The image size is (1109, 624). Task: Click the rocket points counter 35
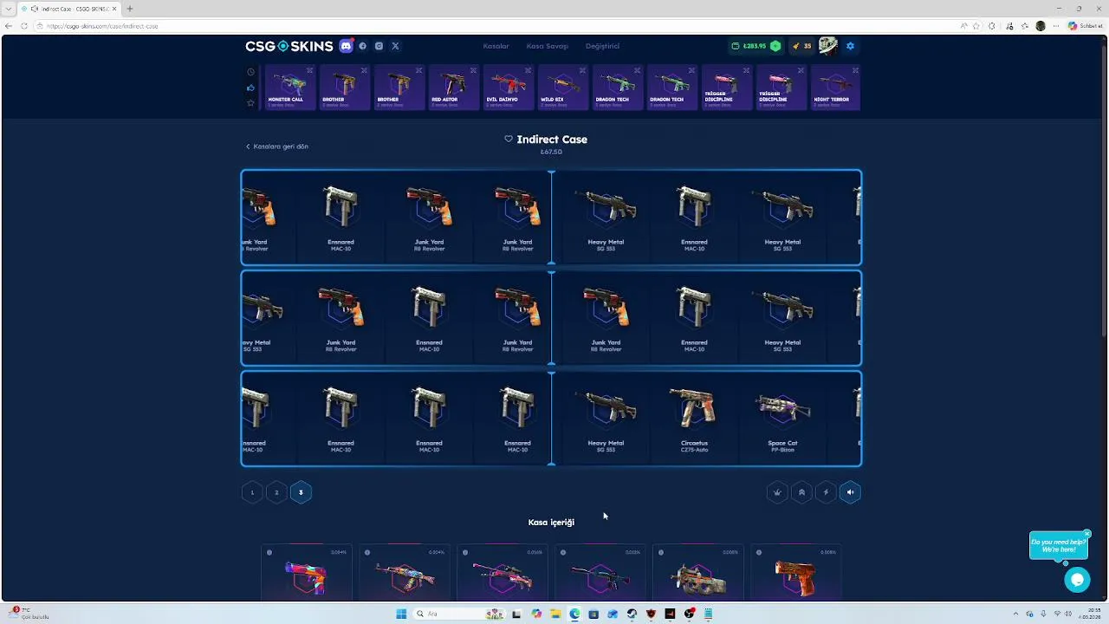(x=801, y=46)
